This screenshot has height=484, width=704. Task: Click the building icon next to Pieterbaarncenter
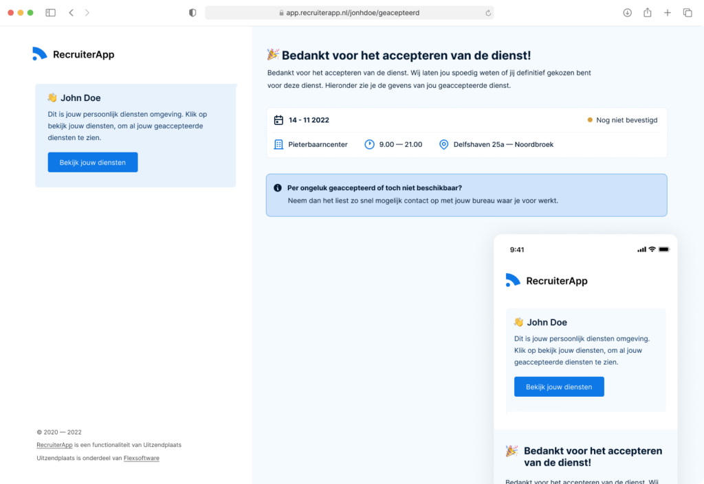pyautogui.click(x=278, y=145)
